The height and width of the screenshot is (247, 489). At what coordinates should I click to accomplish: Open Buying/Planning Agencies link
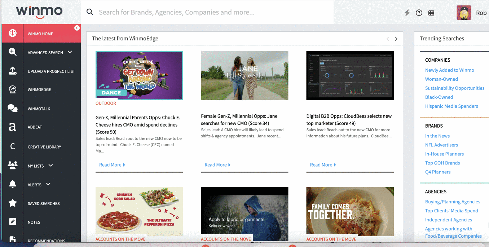(453, 202)
